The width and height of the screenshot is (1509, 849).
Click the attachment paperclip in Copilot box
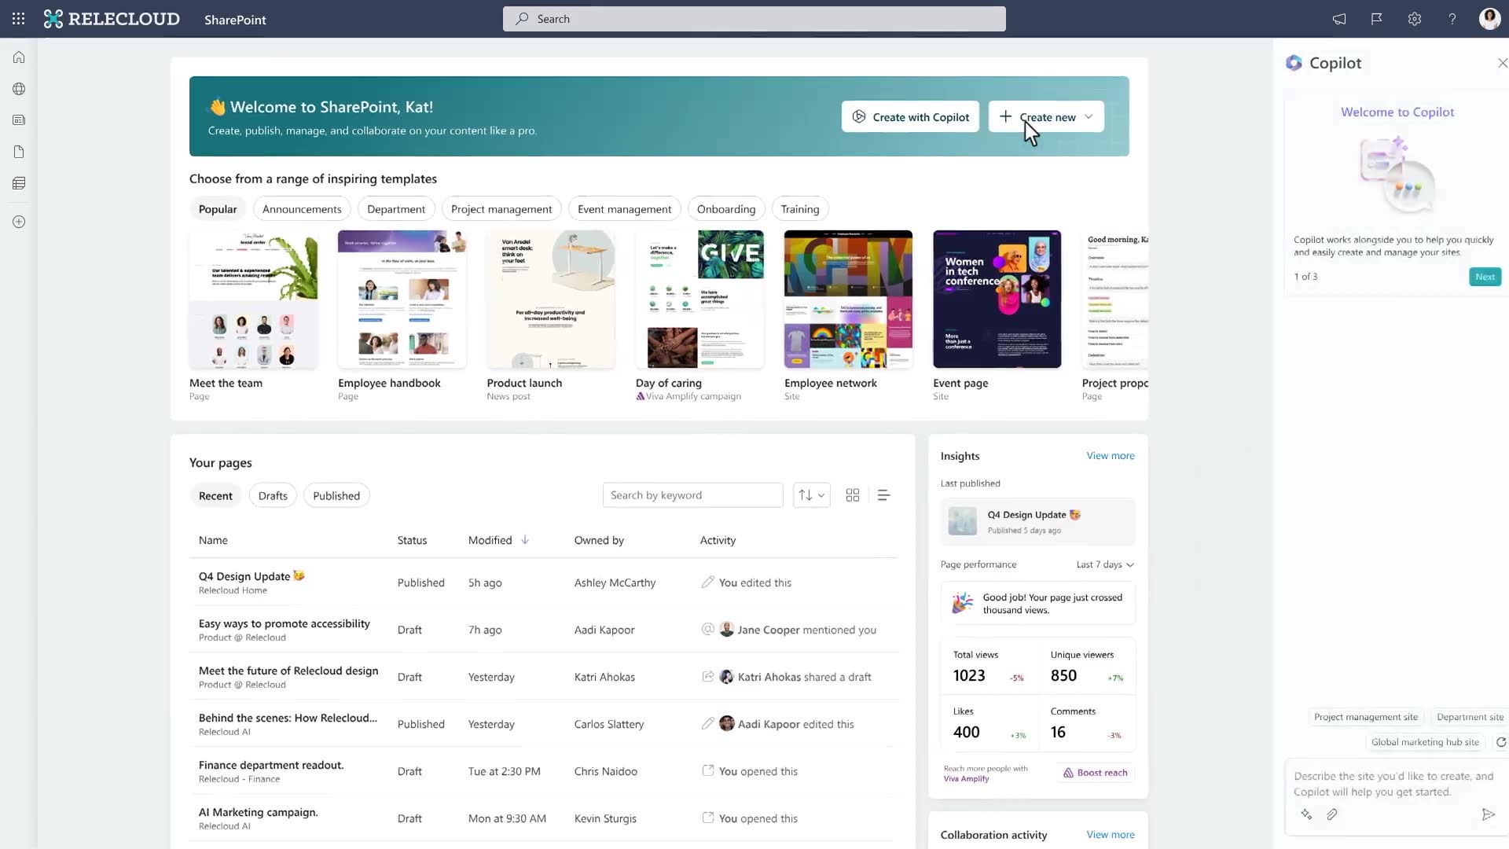coord(1332,814)
